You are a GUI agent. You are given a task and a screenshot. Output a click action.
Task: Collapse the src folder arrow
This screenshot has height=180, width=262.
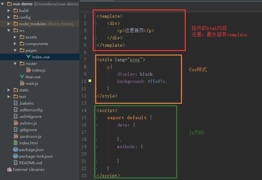(x=9, y=30)
